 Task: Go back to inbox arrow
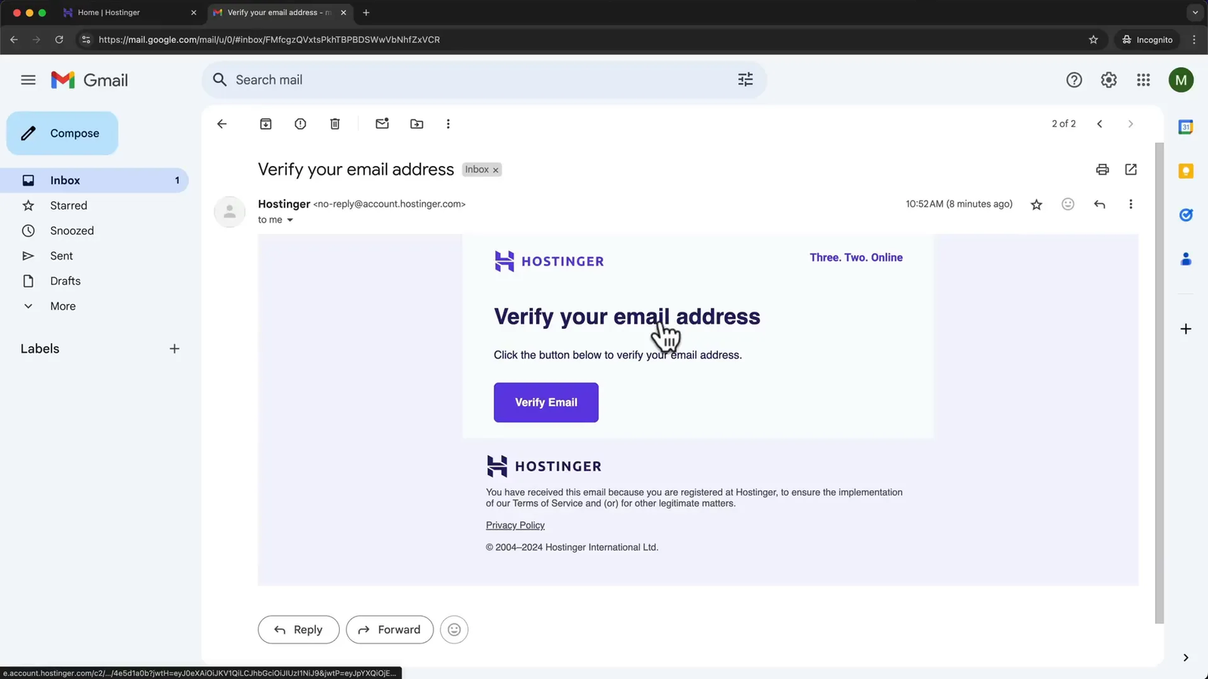click(x=222, y=124)
